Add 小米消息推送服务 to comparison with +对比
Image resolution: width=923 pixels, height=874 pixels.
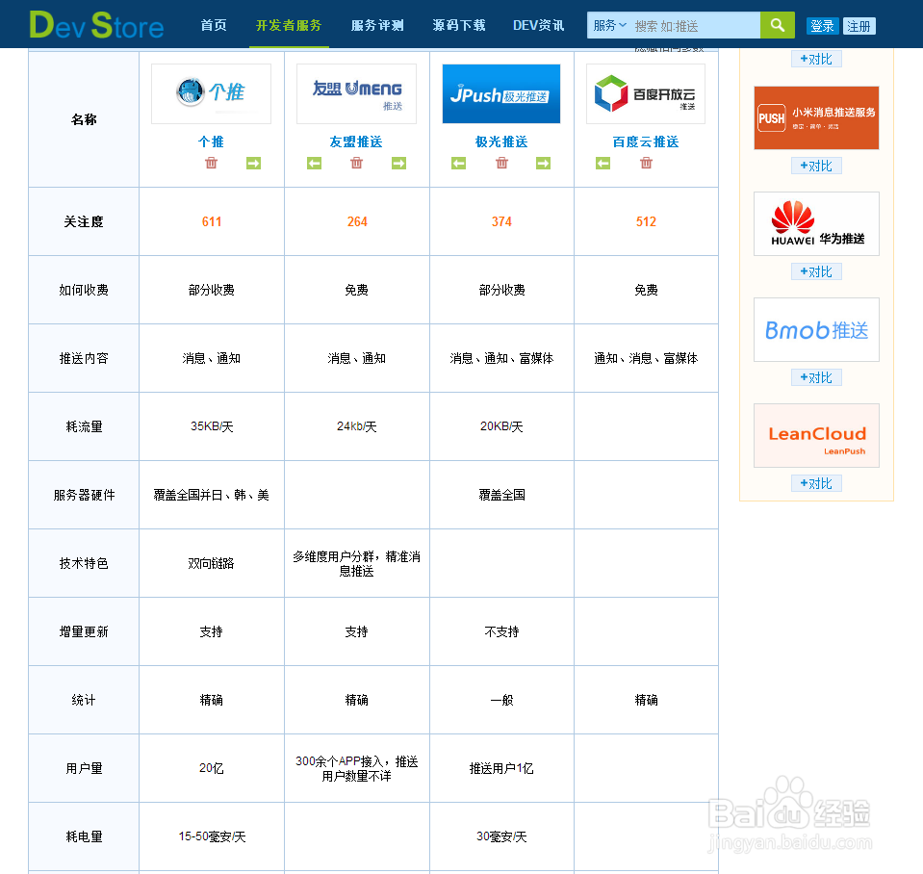click(815, 165)
